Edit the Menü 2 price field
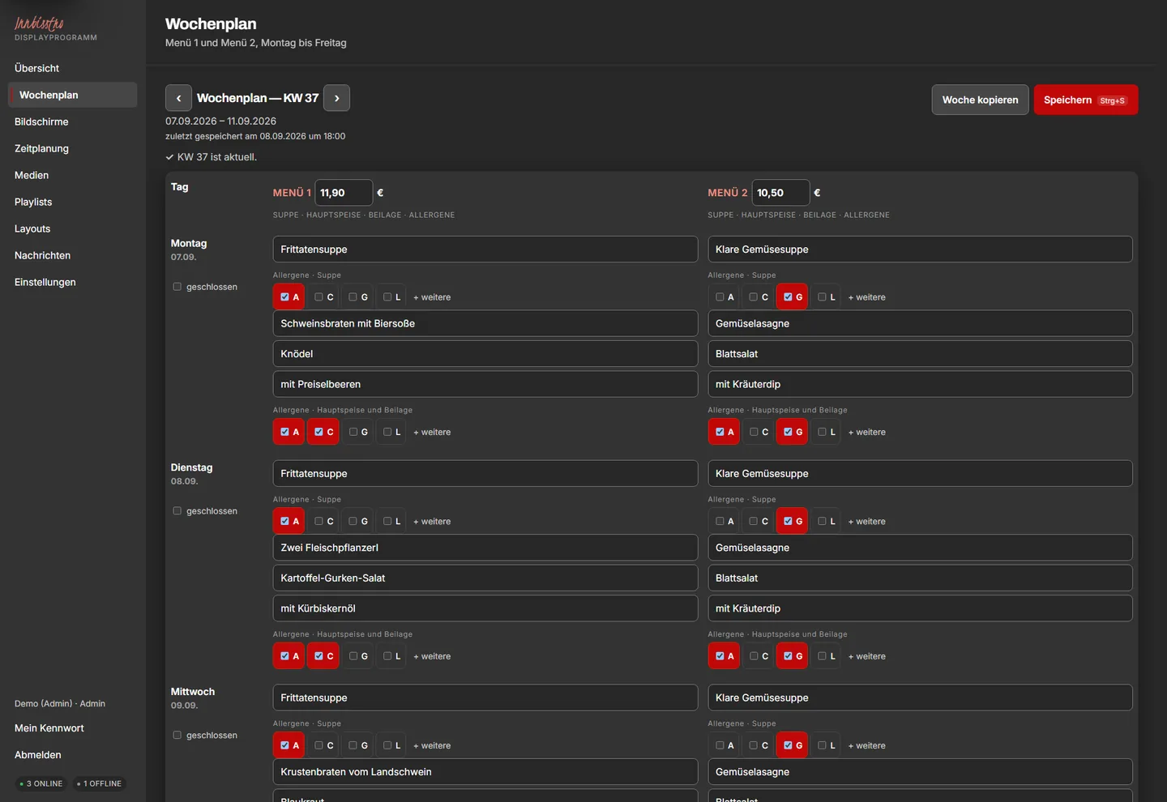Viewport: 1167px width, 802px height. click(780, 193)
